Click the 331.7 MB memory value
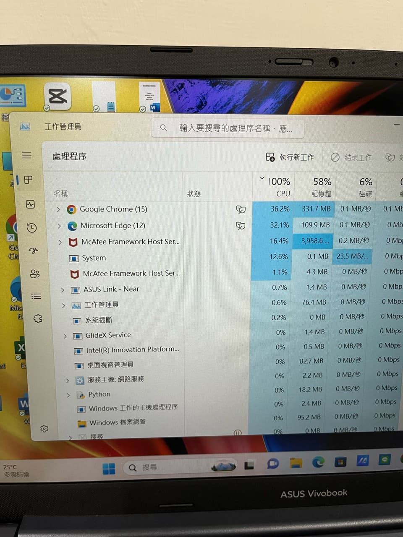Screen dimensions: 403x537 click(316, 209)
